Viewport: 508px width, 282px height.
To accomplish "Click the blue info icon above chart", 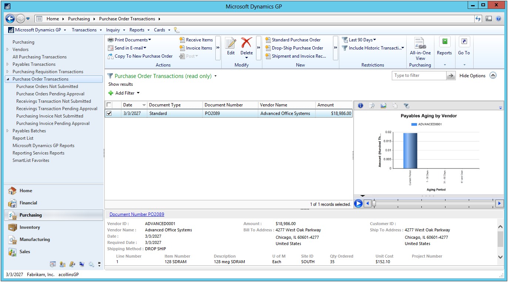I will tap(360, 106).
